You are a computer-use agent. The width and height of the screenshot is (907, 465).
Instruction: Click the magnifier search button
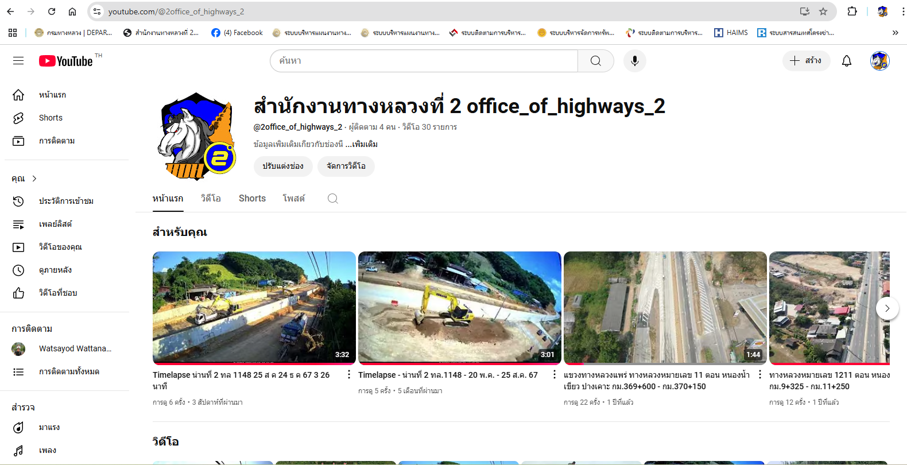click(595, 61)
